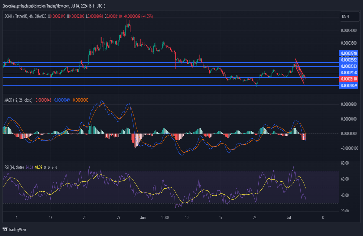Click the MACD (12, 26, close) indicator label

pos(19,99)
